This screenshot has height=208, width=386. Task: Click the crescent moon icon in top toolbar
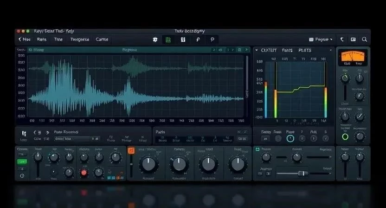tap(342, 40)
